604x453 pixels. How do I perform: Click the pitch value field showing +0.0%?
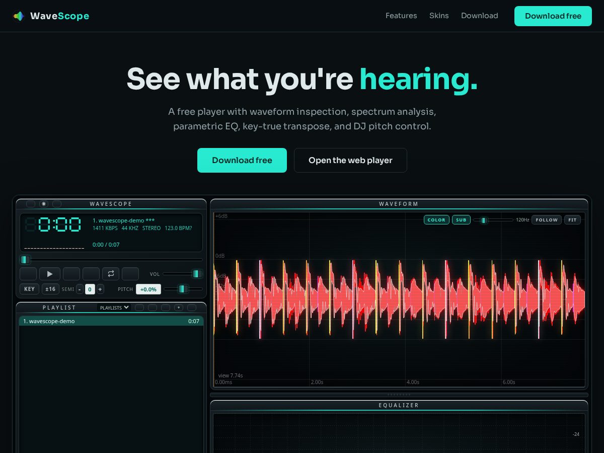[x=148, y=289]
